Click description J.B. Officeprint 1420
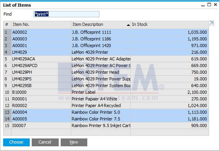 tap(91, 45)
